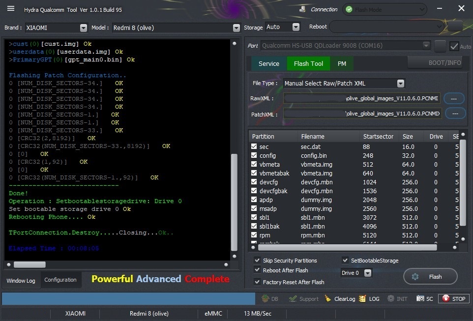Select the sbl1.mbn filename for sbl1bak
This screenshot has height=321, width=473.
click(313, 226)
